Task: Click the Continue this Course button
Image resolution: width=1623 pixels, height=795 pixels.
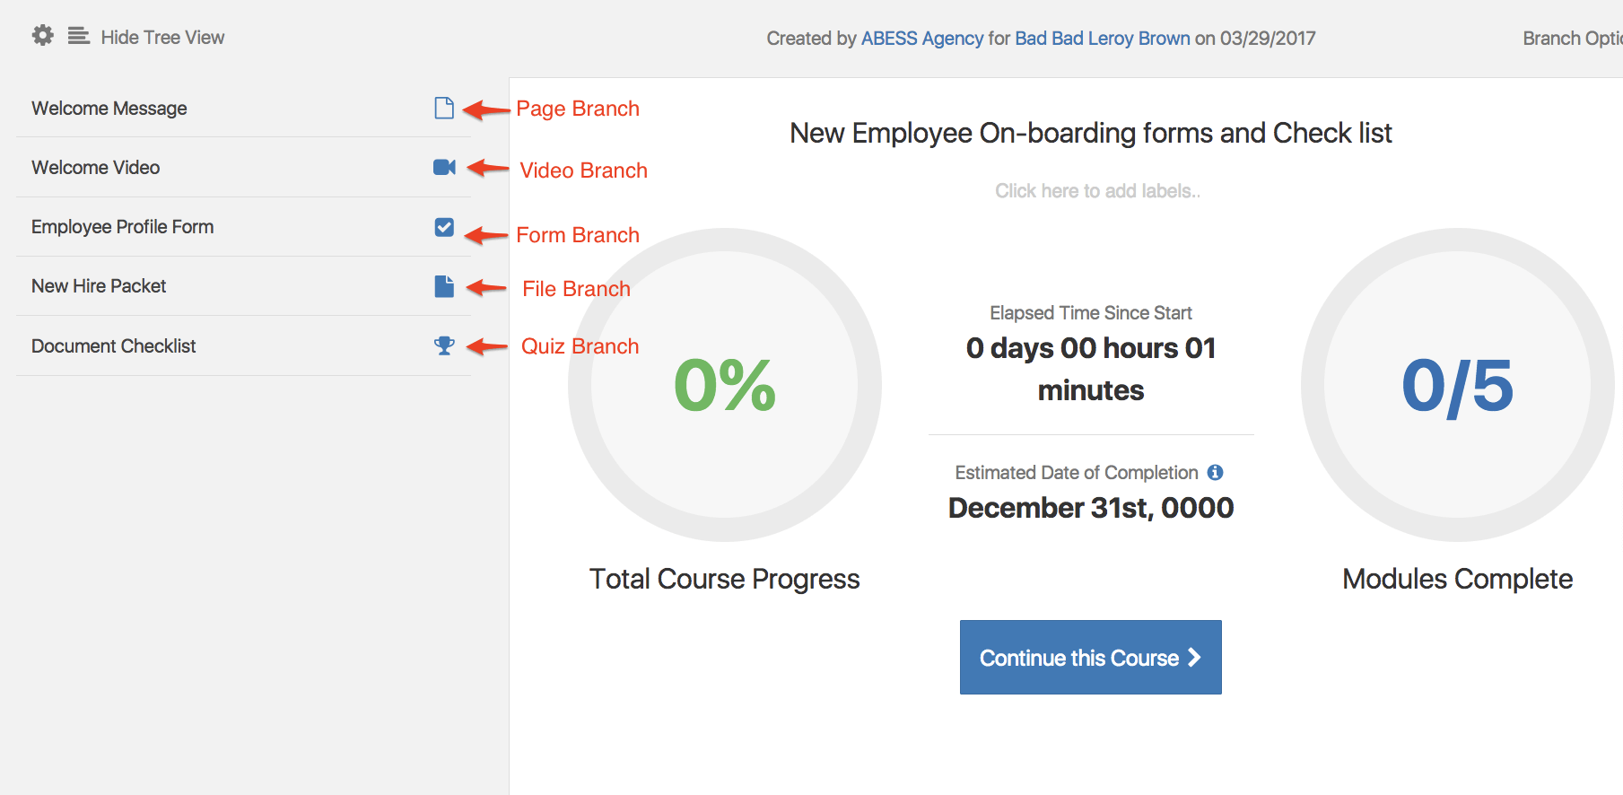Action: 1090,657
